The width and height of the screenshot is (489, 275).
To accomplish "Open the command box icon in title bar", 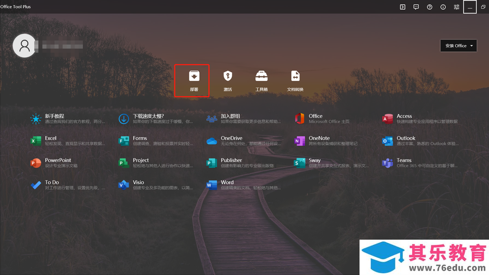I will point(403,7).
